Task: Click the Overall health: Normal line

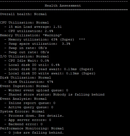Action: [23, 14]
